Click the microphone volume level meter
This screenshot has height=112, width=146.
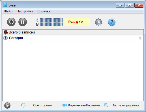51,20
